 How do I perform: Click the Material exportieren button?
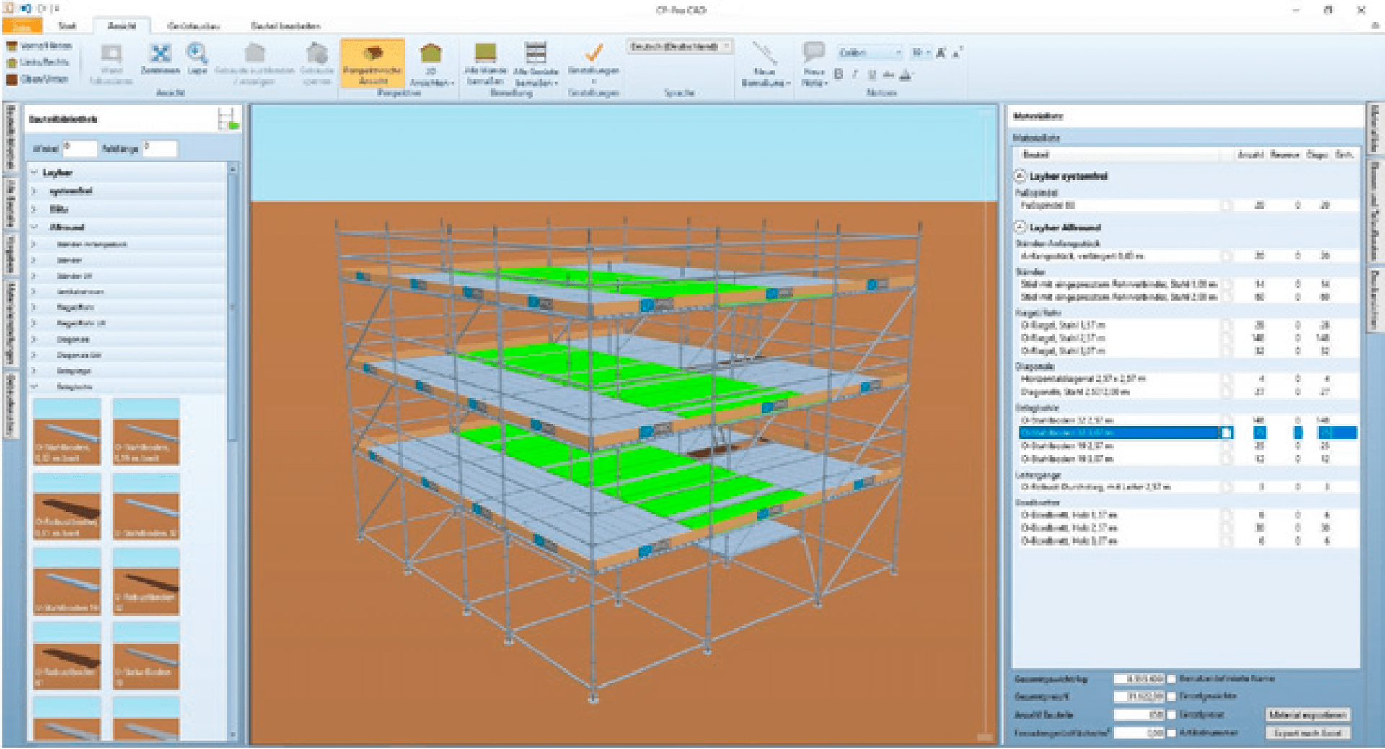pyautogui.click(x=1307, y=713)
